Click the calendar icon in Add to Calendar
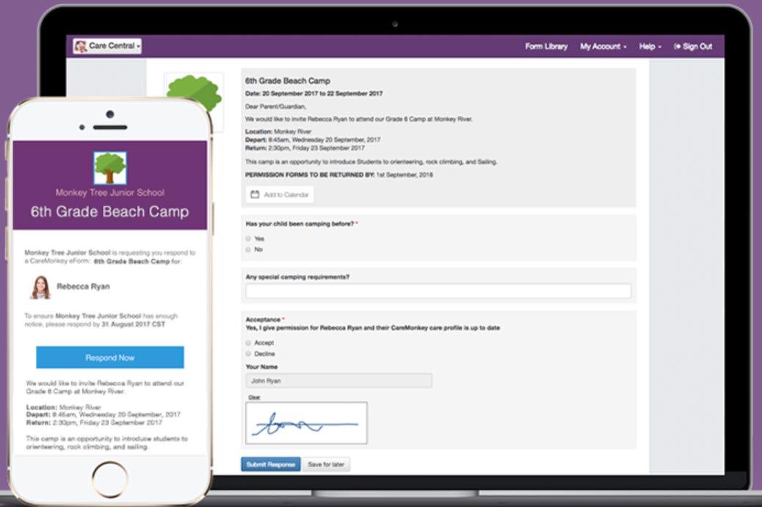 pos(255,194)
